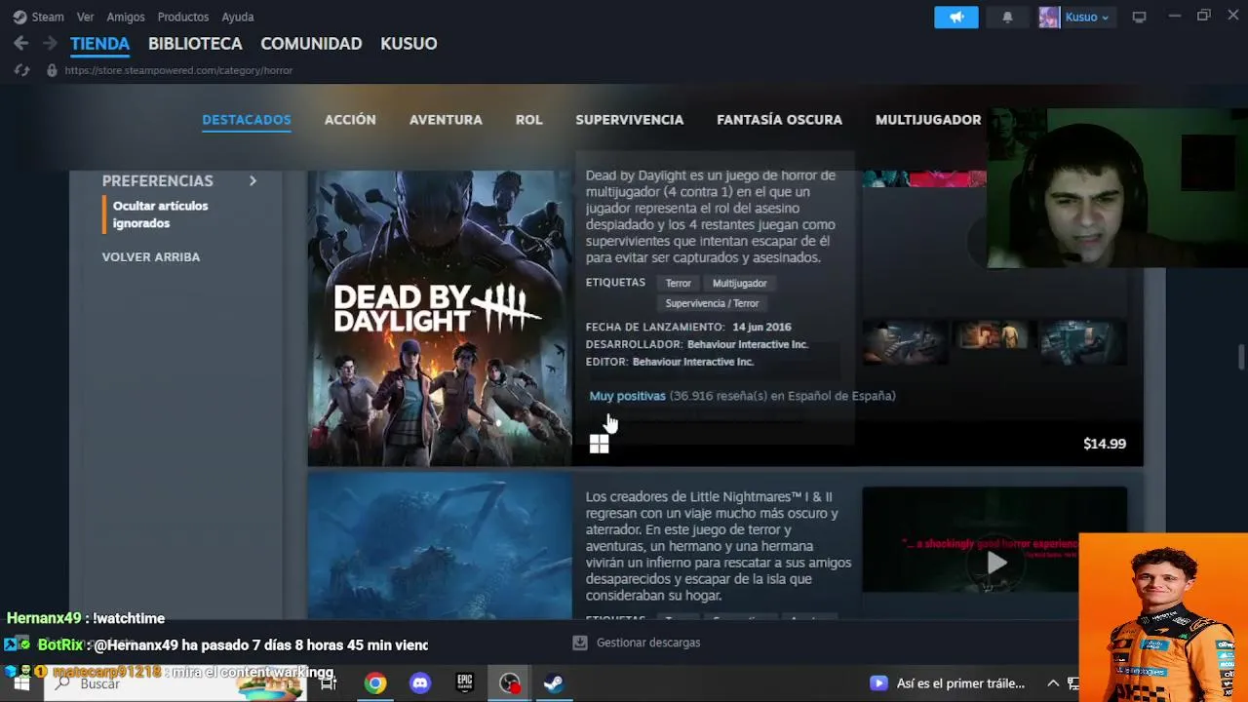Go to the COMUNIDAD tab
Image resolution: width=1248 pixels, height=702 pixels.
(311, 44)
